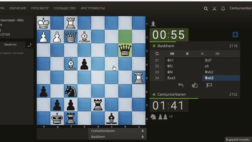Switch to the Заметки tab
This screenshot has width=252, height=142.
pos(10,45)
